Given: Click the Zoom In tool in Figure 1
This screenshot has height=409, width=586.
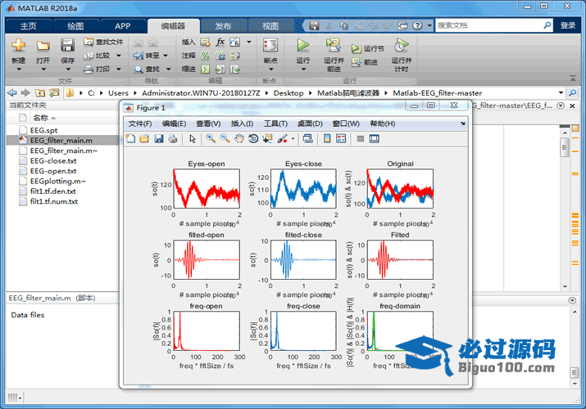Looking at the screenshot, I should pos(211,139).
